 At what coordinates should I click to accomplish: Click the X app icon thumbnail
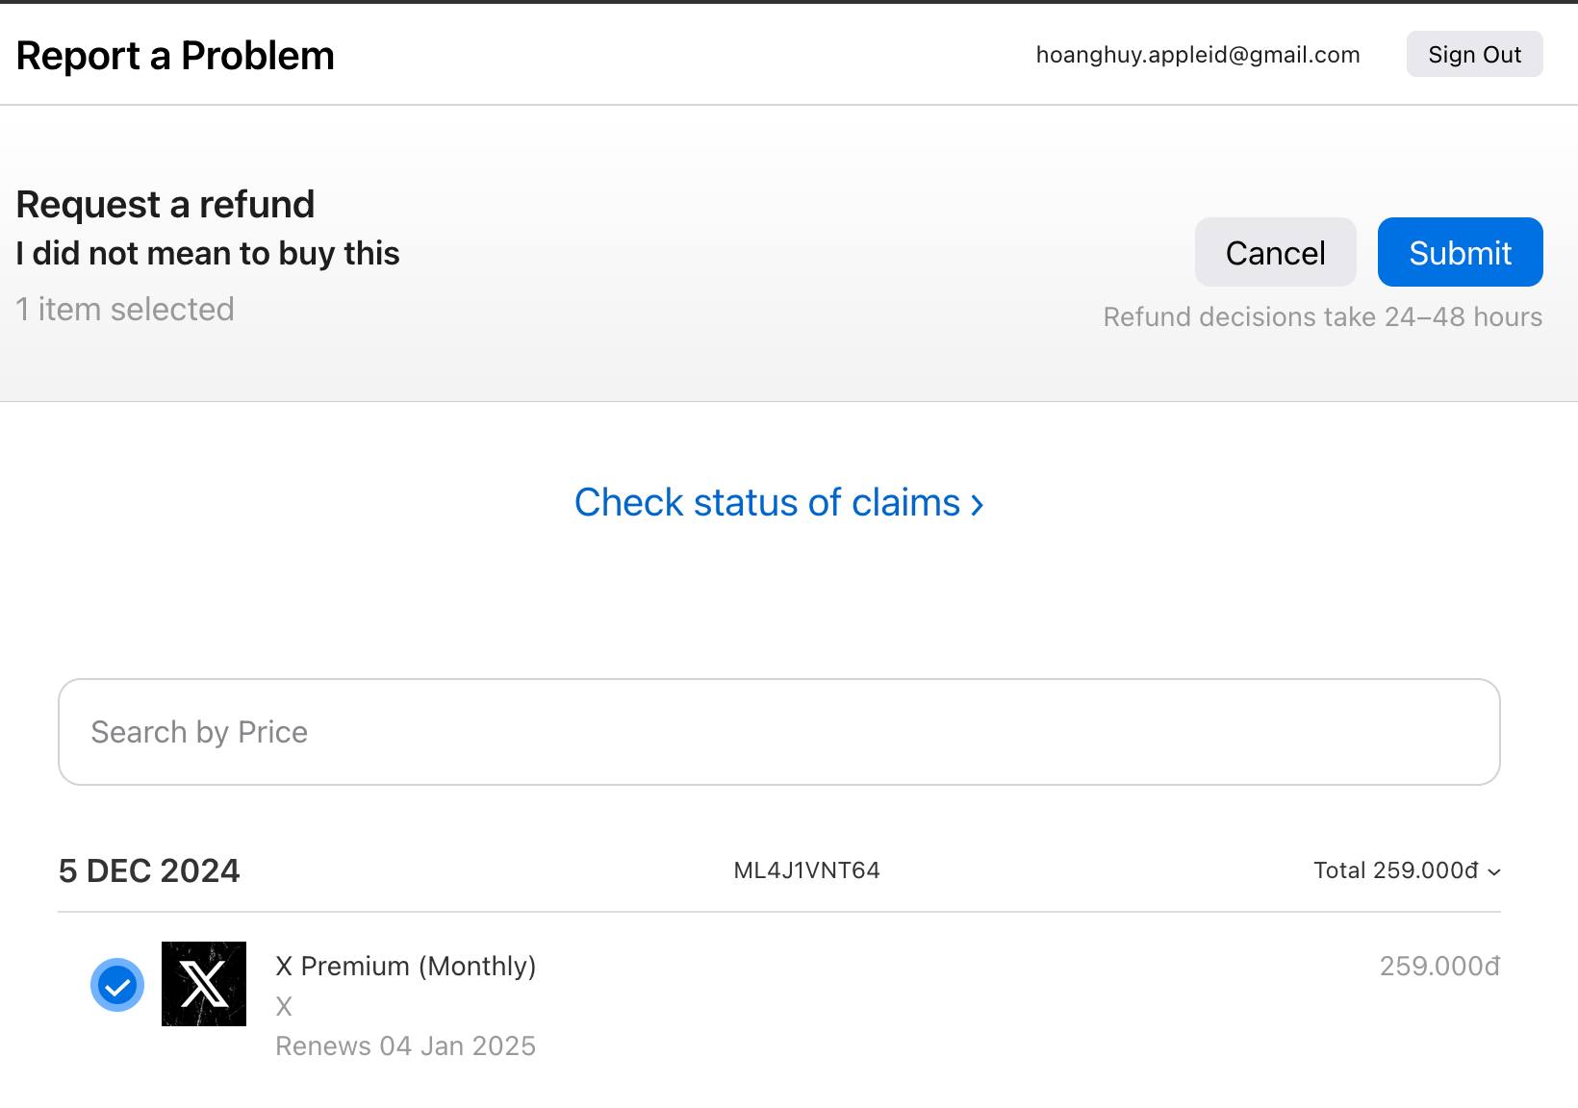click(x=204, y=984)
